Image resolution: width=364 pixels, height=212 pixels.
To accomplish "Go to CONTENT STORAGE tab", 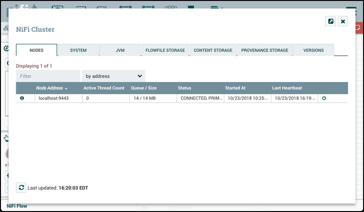I will coord(213,50).
